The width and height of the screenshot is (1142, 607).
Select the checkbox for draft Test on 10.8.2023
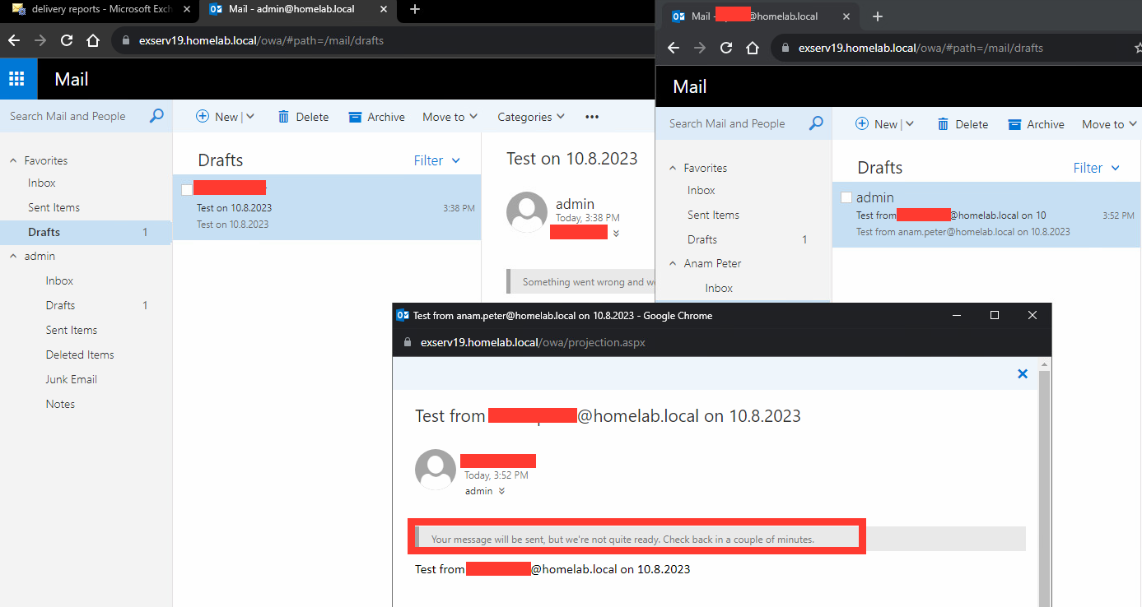[187, 189]
